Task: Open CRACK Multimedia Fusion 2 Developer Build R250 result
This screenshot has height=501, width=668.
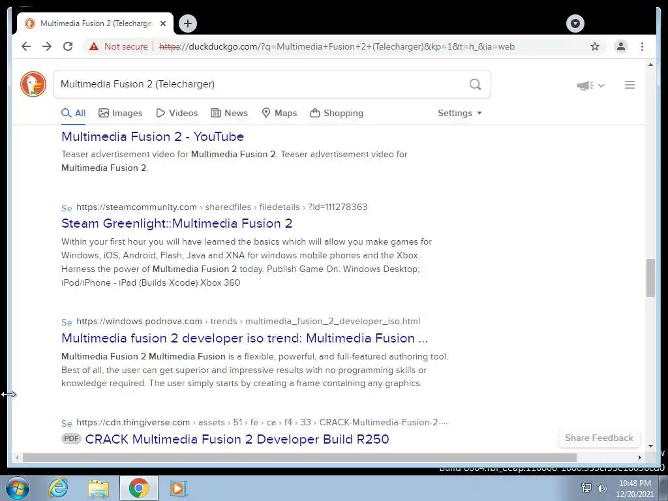Action: 237,439
